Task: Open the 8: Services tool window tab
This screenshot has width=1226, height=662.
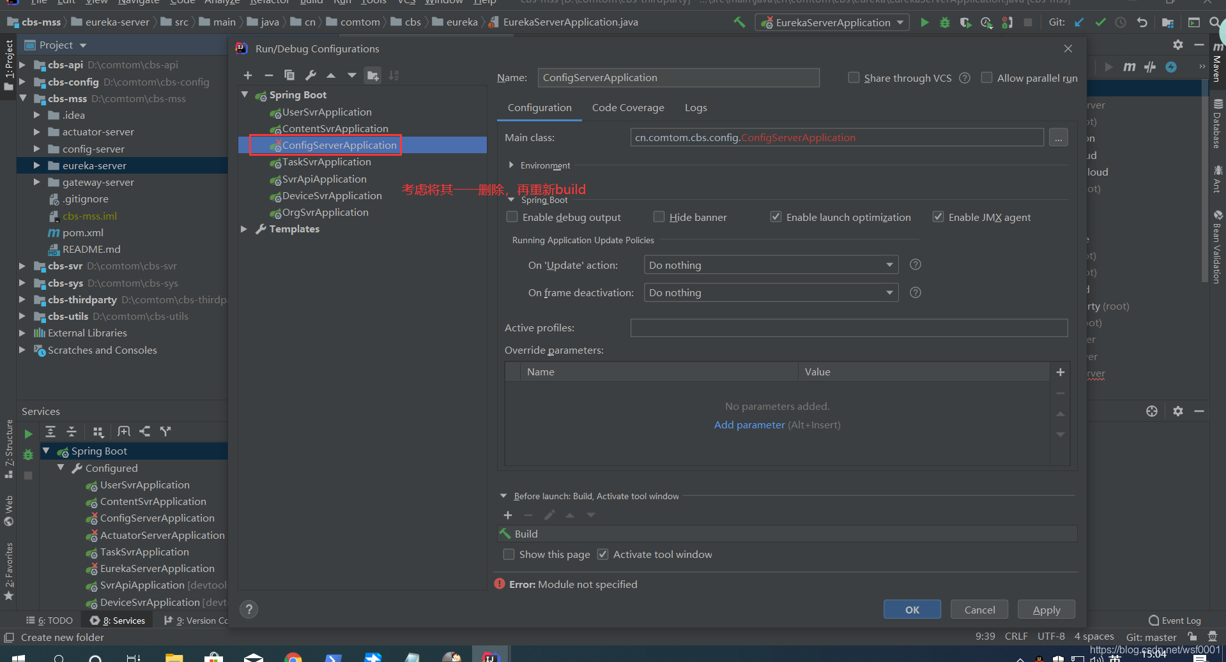Action: point(118,621)
